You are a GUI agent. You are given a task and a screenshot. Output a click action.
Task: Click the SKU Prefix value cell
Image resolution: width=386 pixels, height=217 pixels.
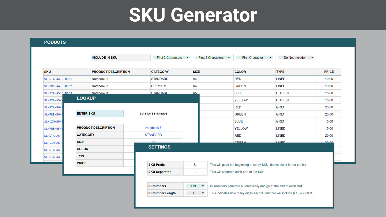coord(195,165)
